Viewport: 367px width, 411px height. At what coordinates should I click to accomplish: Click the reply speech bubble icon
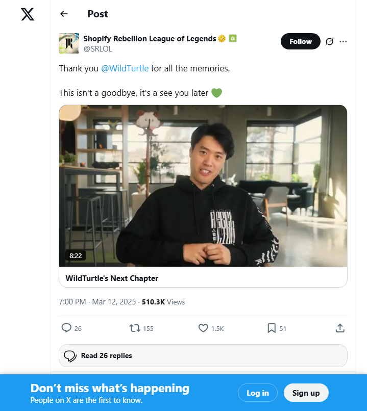click(66, 328)
